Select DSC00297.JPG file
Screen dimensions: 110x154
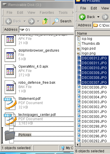(94, 131)
